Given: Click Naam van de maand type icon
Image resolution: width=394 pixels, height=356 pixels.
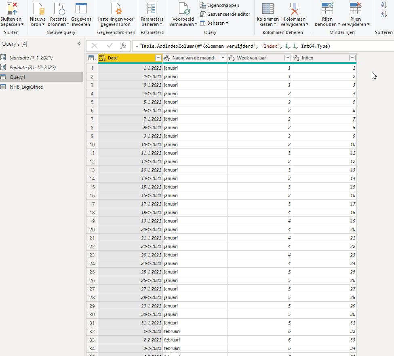Looking at the screenshot, I should click(x=167, y=58).
